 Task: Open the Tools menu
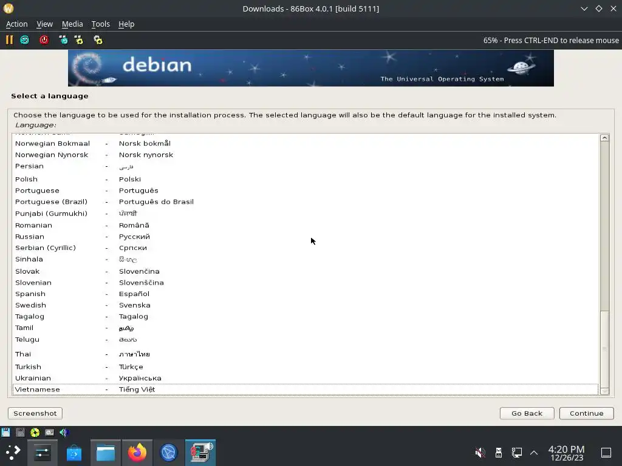coord(101,24)
